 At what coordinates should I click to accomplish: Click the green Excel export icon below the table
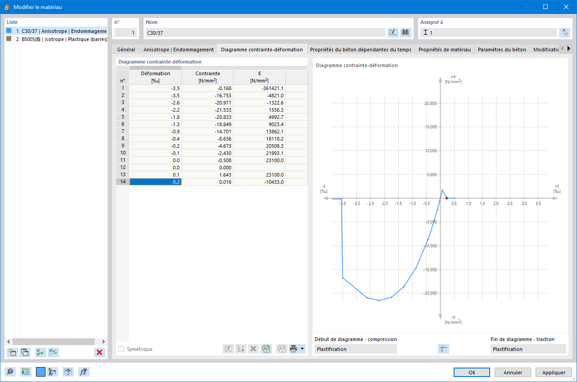(x=266, y=349)
